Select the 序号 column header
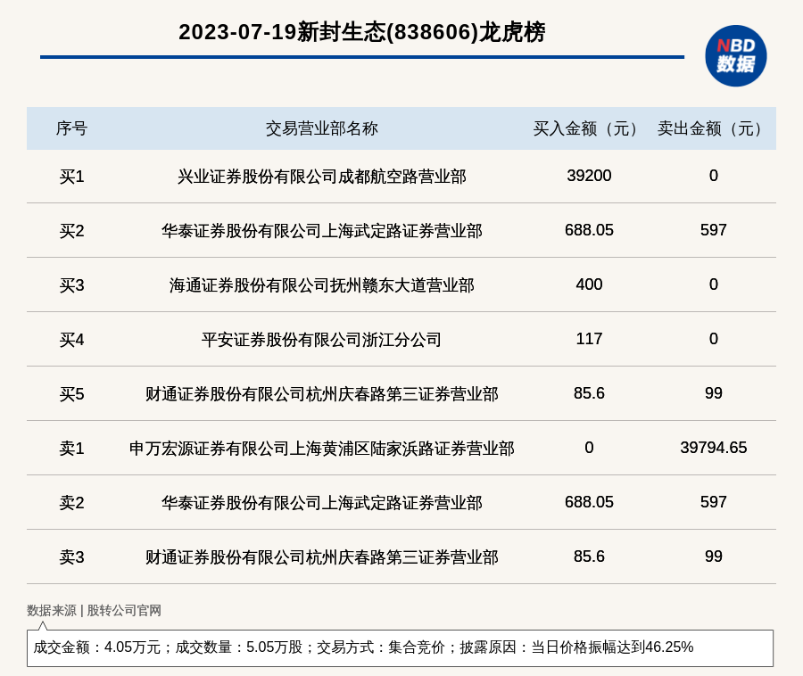Viewport: 803px width, 676px height. click(71, 128)
